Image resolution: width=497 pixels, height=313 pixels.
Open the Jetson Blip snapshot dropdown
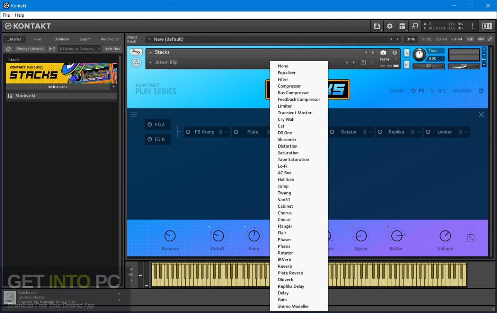click(150, 62)
